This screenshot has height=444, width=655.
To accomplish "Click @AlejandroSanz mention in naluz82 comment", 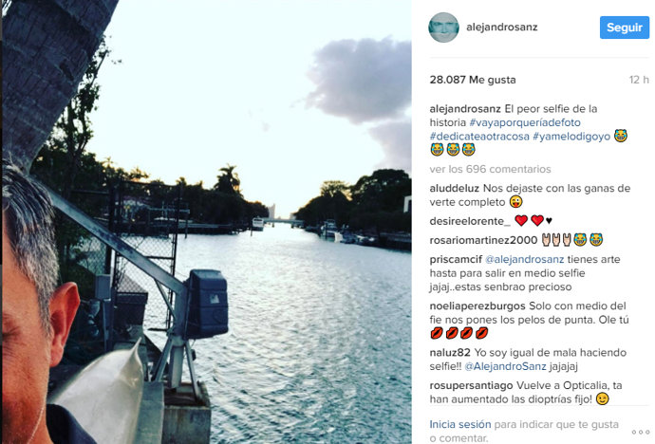I will point(505,366).
